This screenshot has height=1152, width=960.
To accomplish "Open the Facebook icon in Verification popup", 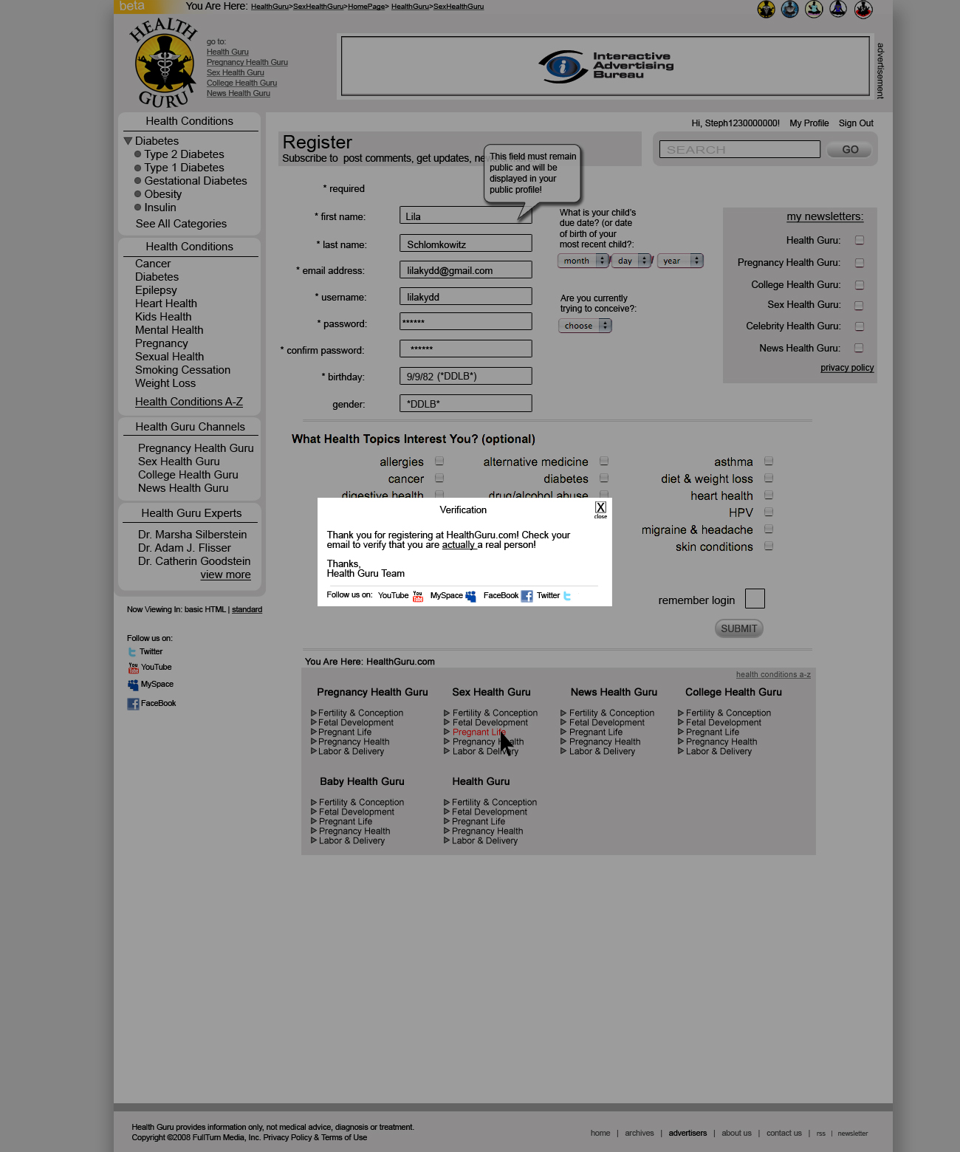I will (x=527, y=596).
